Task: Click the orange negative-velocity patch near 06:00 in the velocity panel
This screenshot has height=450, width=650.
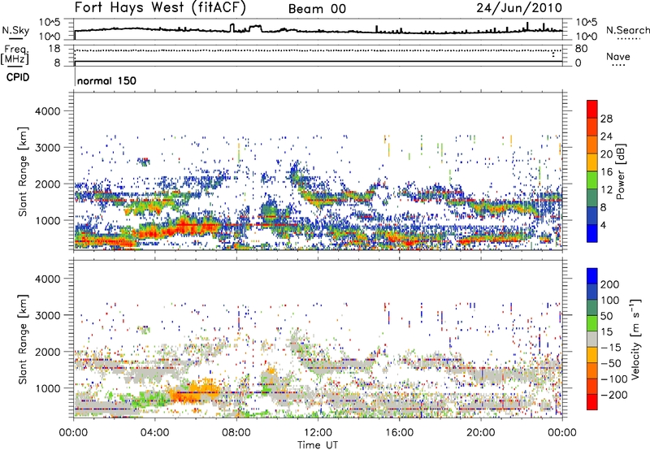Action: pos(194,391)
